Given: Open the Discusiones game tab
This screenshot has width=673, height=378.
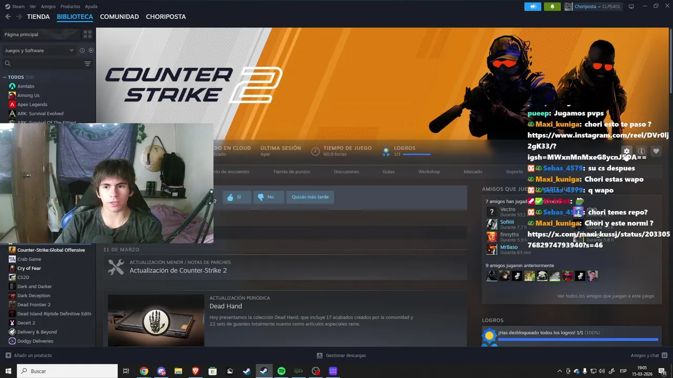Looking at the screenshot, I should 346,172.
